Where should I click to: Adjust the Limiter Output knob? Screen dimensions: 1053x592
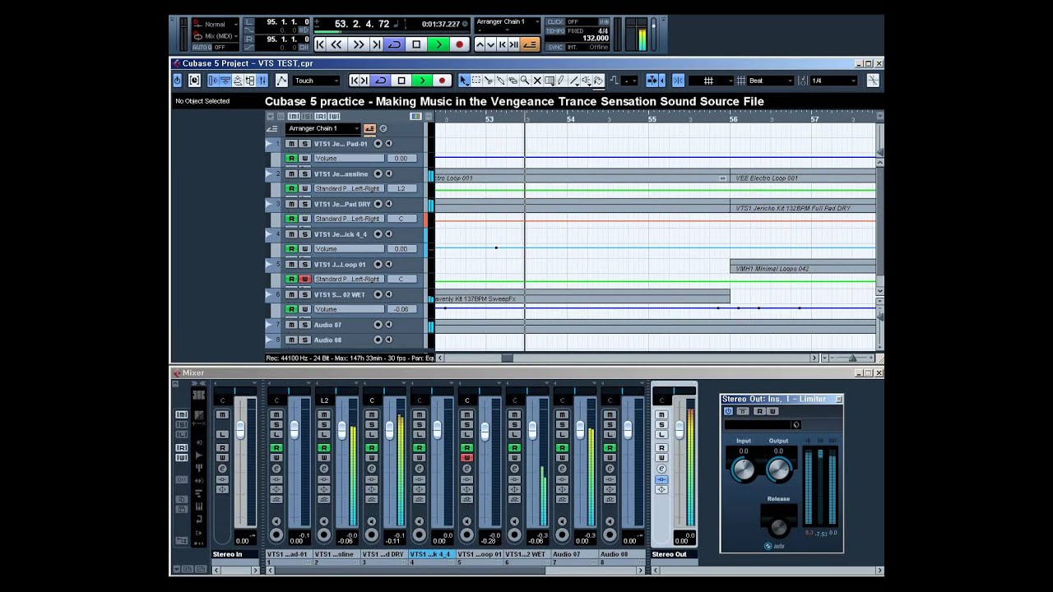tap(778, 469)
